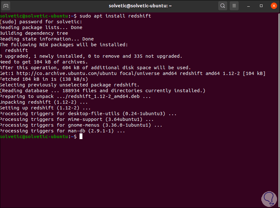This screenshot has width=280, height=208.
Task: Maximize the terminal window
Action: click(x=261, y=6)
